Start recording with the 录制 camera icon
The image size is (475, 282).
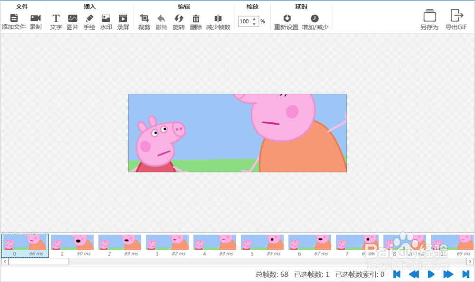click(x=36, y=18)
